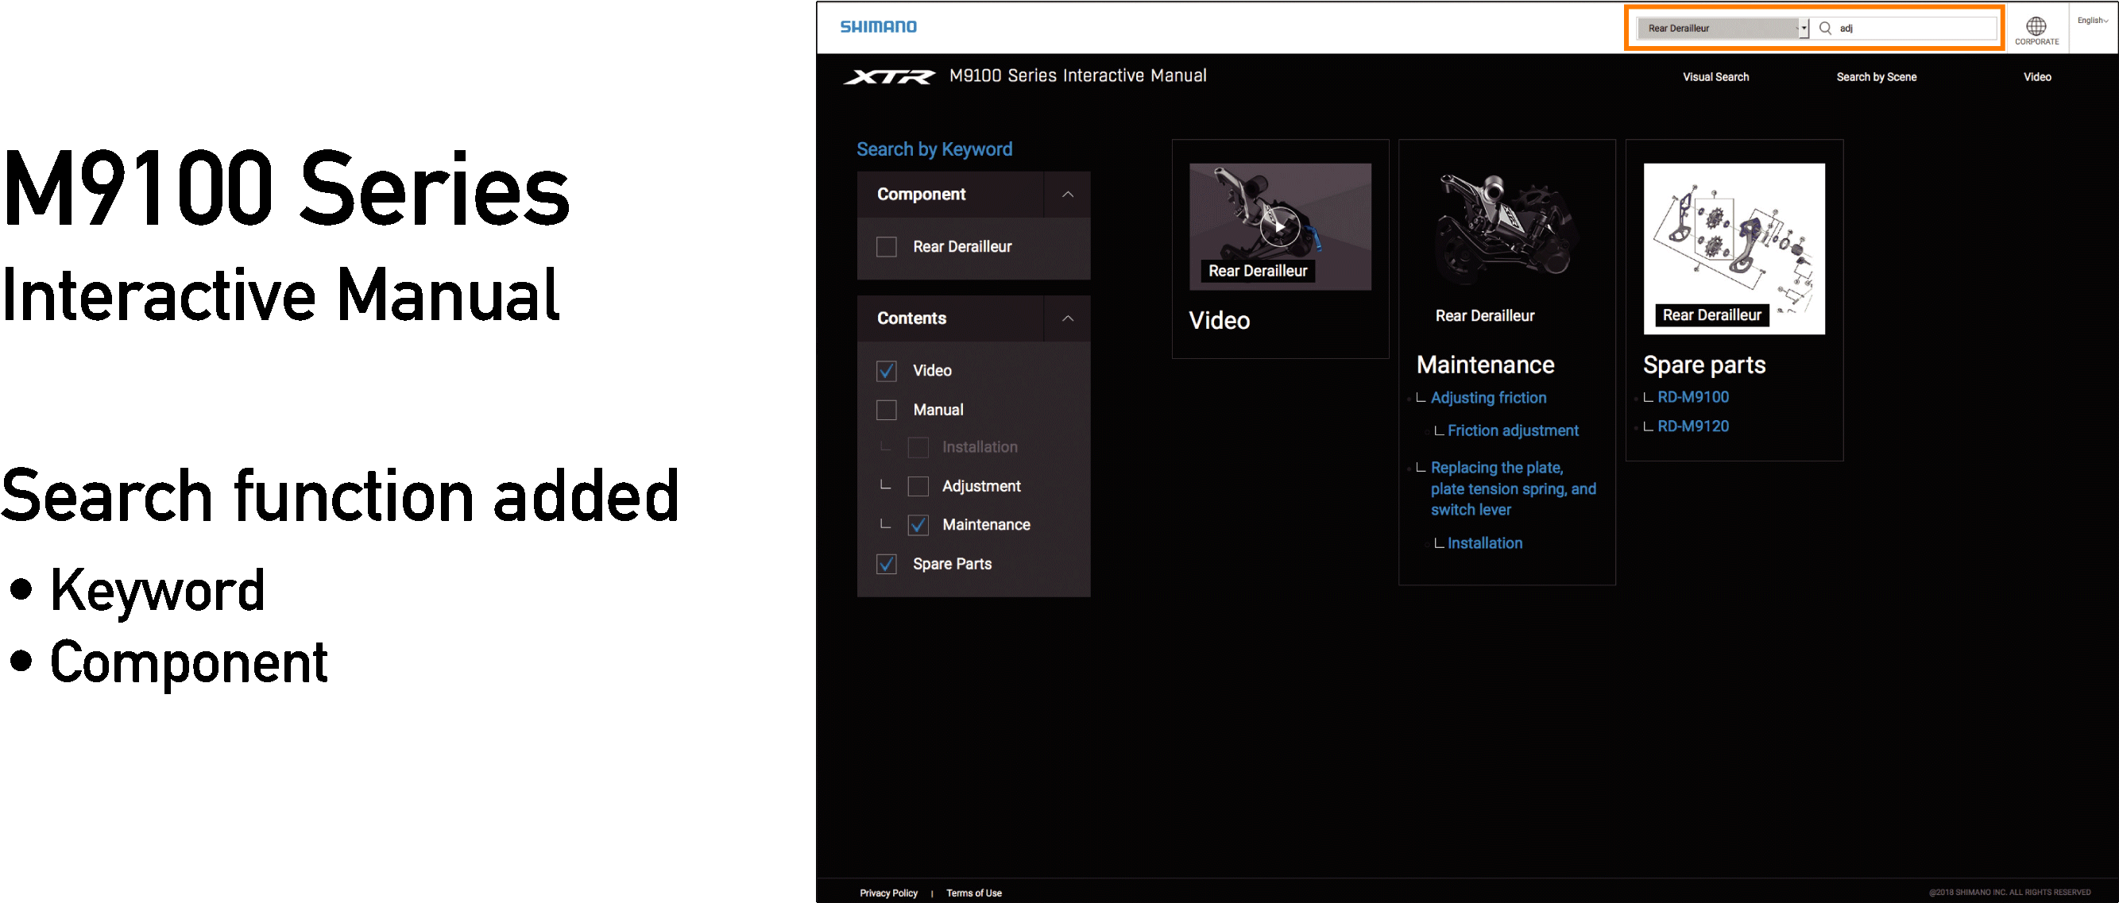The width and height of the screenshot is (2119, 903).
Task: Click the XTR logo
Action: click(889, 76)
